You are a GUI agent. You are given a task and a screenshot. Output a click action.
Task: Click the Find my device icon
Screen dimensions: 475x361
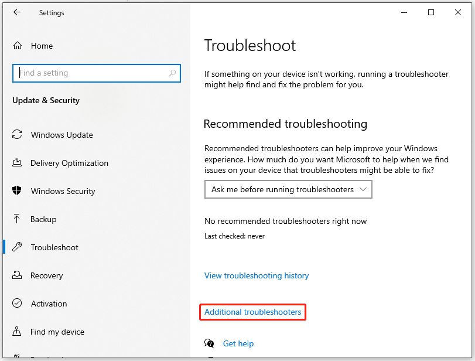(16, 332)
